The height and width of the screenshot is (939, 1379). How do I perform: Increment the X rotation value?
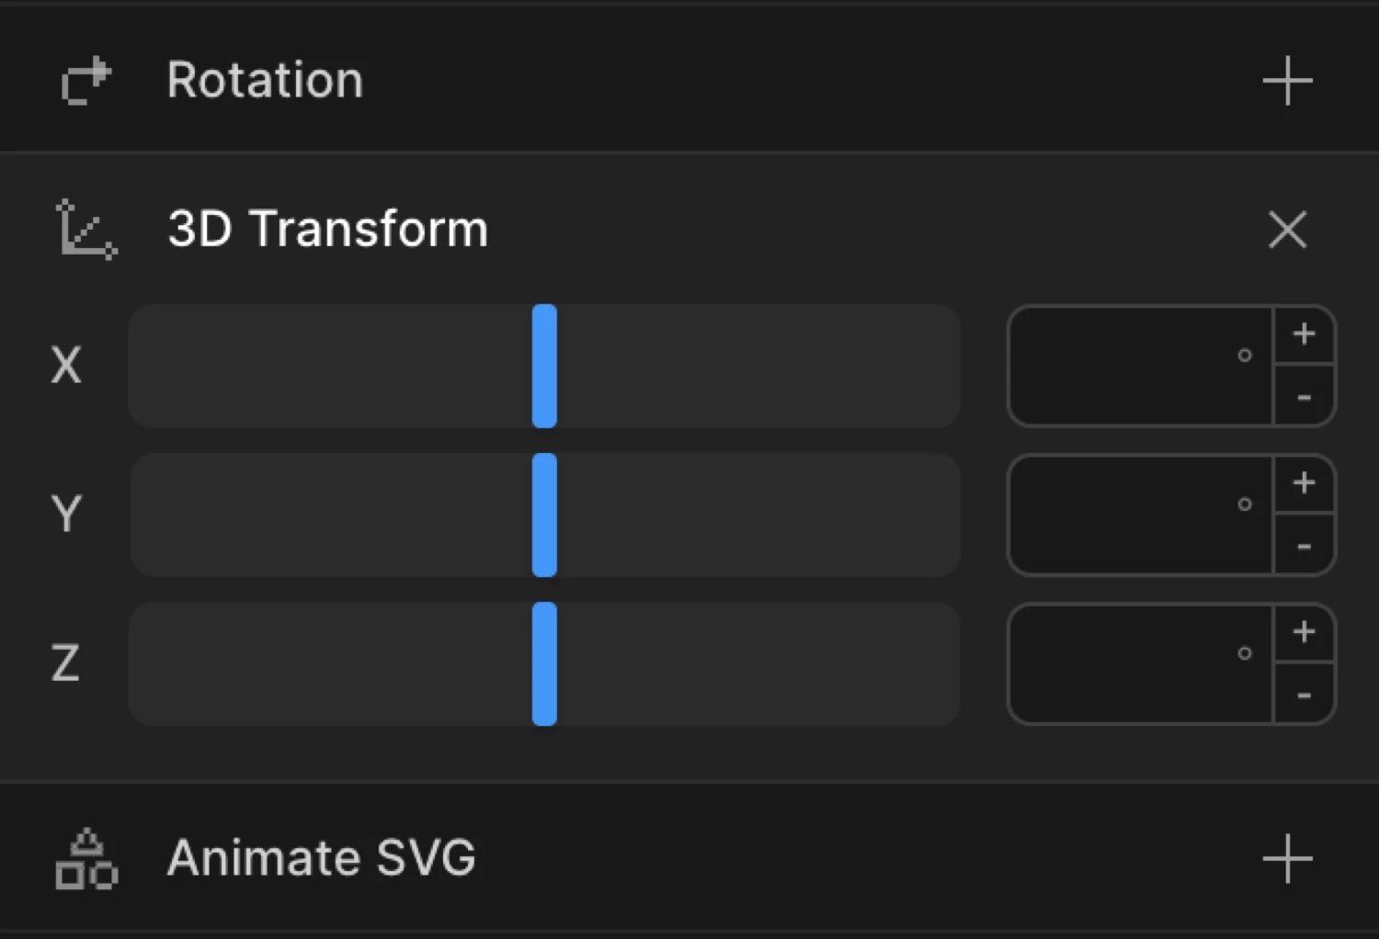(1303, 334)
